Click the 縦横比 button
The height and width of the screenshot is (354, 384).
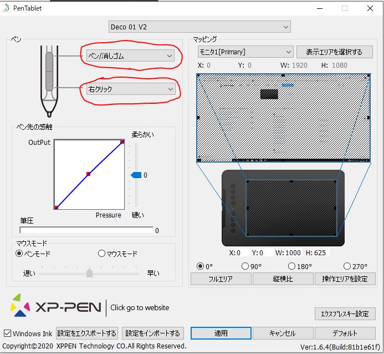(283, 279)
